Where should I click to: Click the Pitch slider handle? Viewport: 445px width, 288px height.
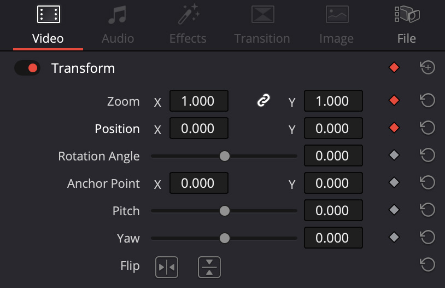pyautogui.click(x=224, y=211)
